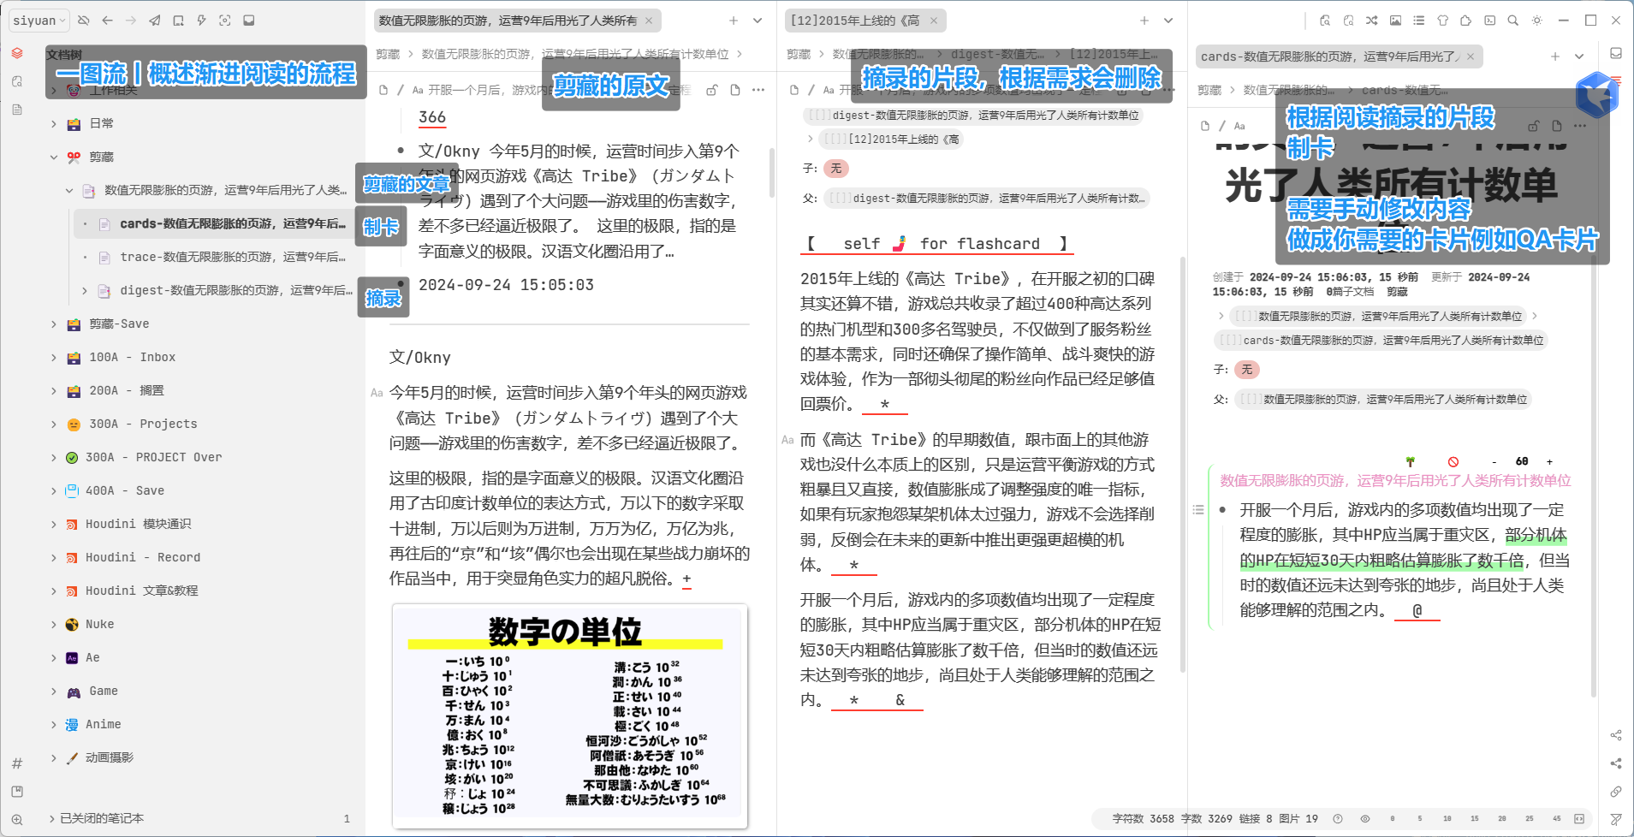Screen dimensions: 1634x837
Task: Open the puzzle-piece plugins icon
Action: [x=1466, y=21]
